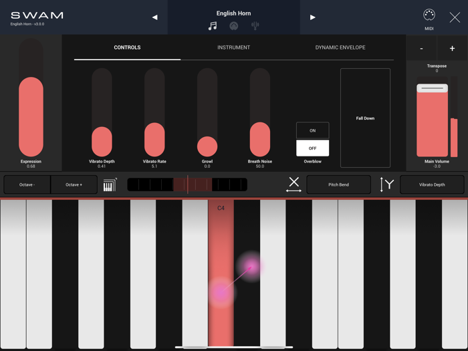Image resolution: width=468 pixels, height=351 pixels.
Task: Open the DYNAMIC ENVELOPE tab
Action: (x=340, y=47)
